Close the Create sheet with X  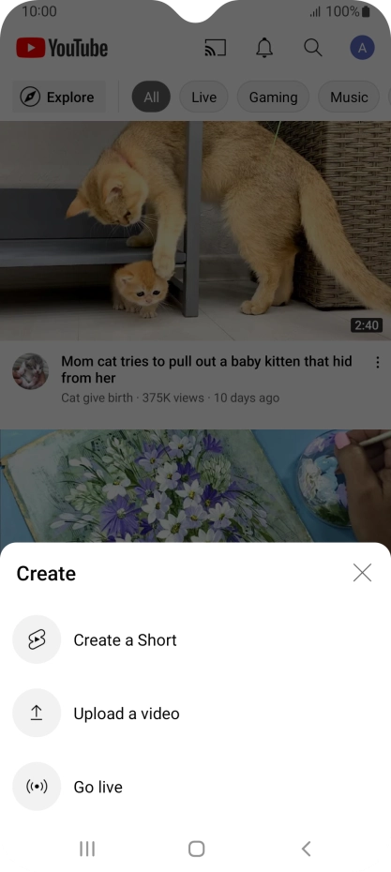coord(362,573)
